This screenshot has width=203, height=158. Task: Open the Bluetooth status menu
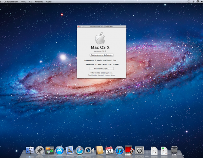(193, 1)
